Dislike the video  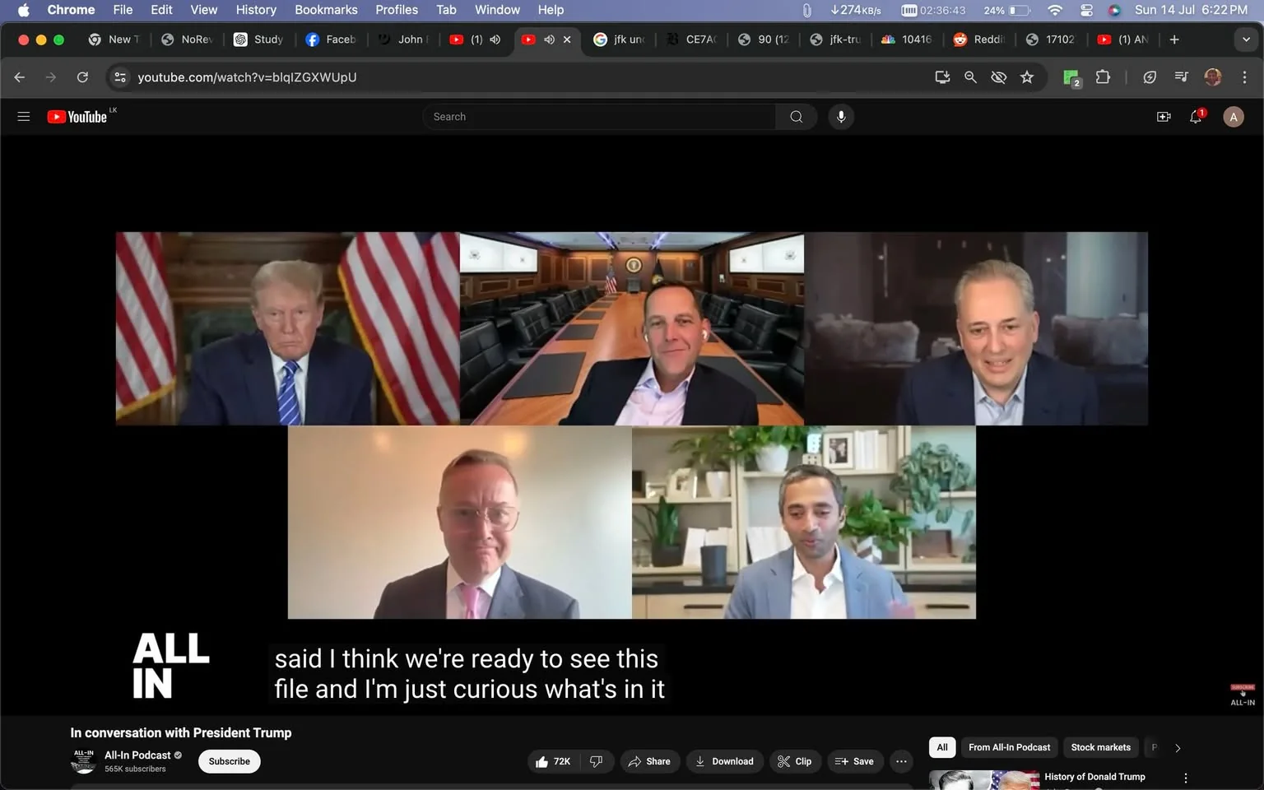click(x=597, y=761)
